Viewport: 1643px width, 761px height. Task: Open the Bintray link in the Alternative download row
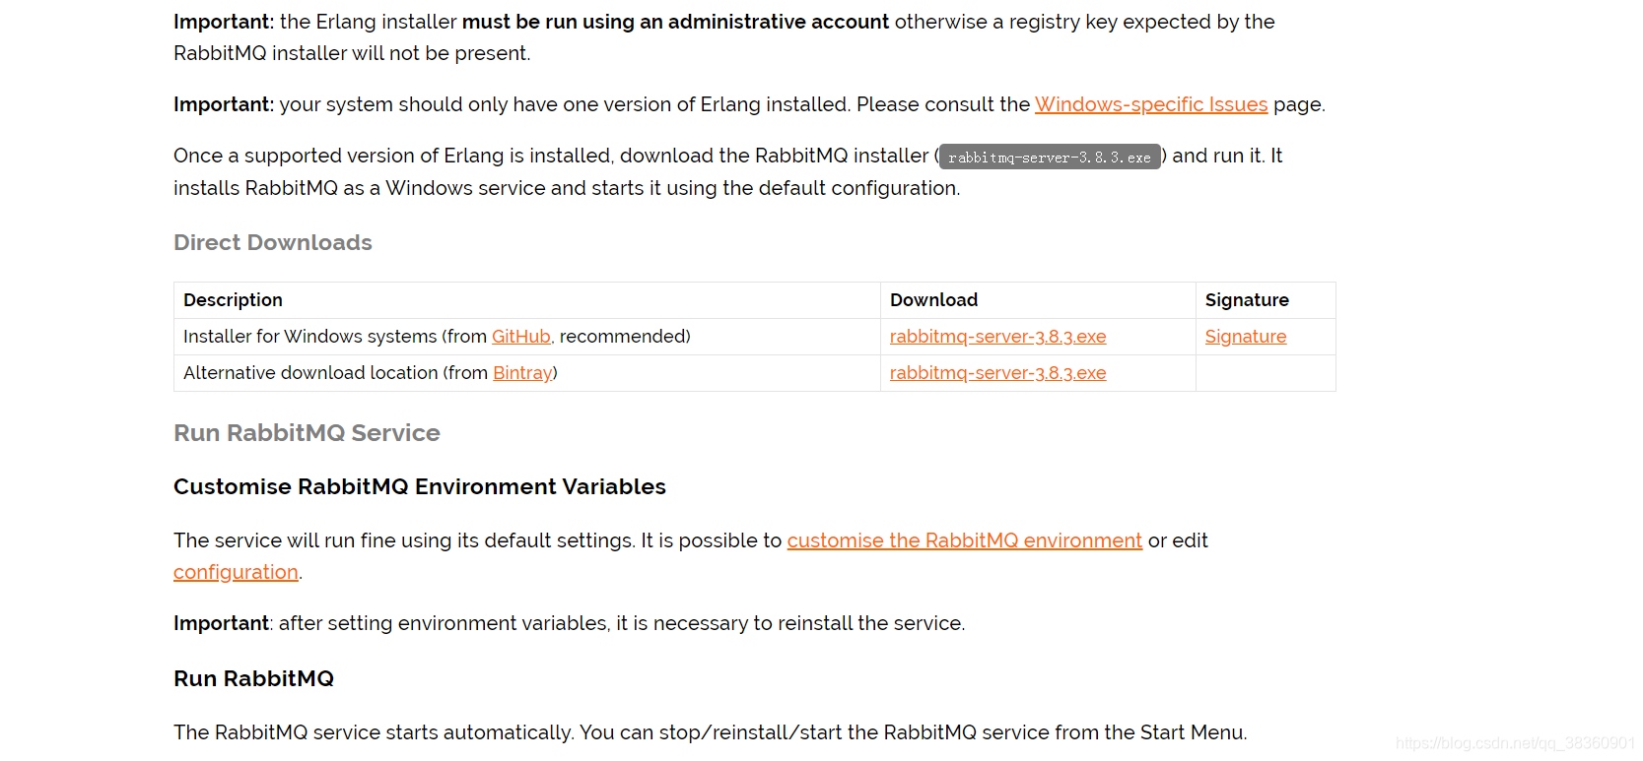tap(522, 373)
